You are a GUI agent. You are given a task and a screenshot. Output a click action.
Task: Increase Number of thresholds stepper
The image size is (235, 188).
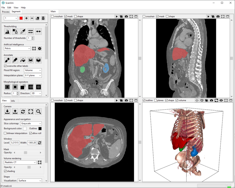coord(33,37)
